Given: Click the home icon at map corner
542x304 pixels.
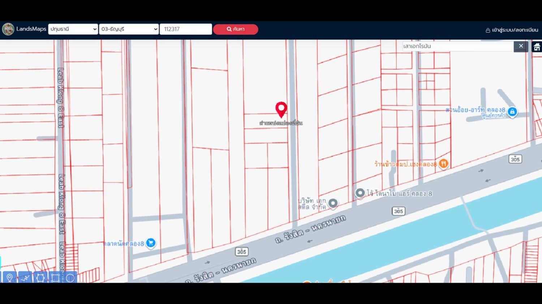Looking at the screenshot, I should tap(537, 47).
